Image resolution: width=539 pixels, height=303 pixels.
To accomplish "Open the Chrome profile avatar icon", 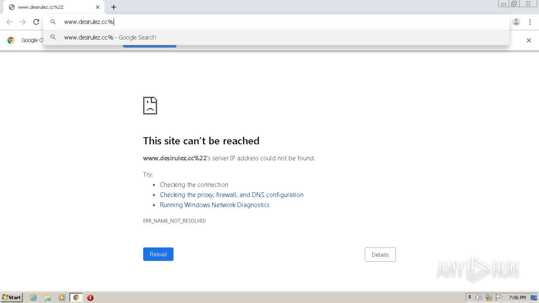I will [x=516, y=22].
